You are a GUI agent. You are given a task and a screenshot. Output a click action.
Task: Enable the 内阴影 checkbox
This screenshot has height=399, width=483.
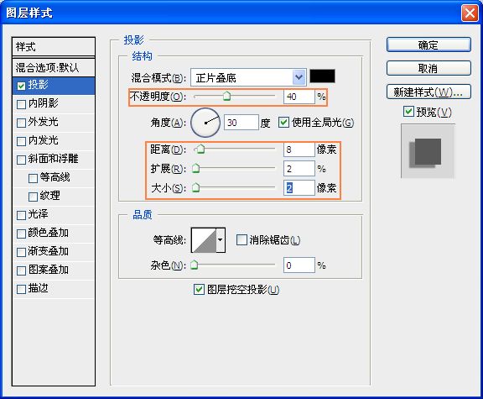[x=21, y=104]
